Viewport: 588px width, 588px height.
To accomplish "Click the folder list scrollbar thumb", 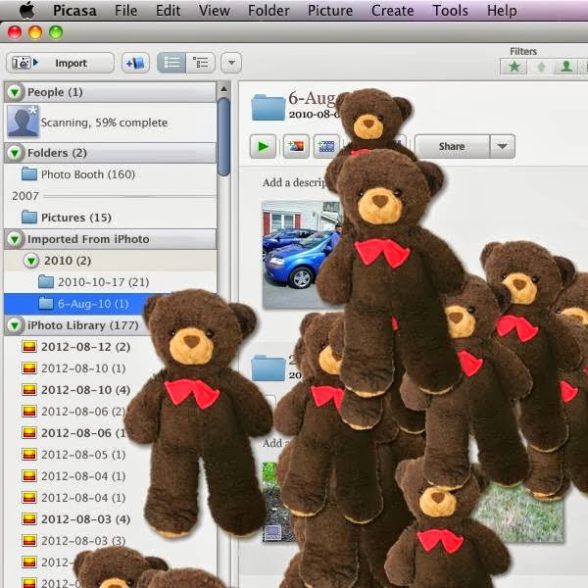I will click(x=223, y=137).
